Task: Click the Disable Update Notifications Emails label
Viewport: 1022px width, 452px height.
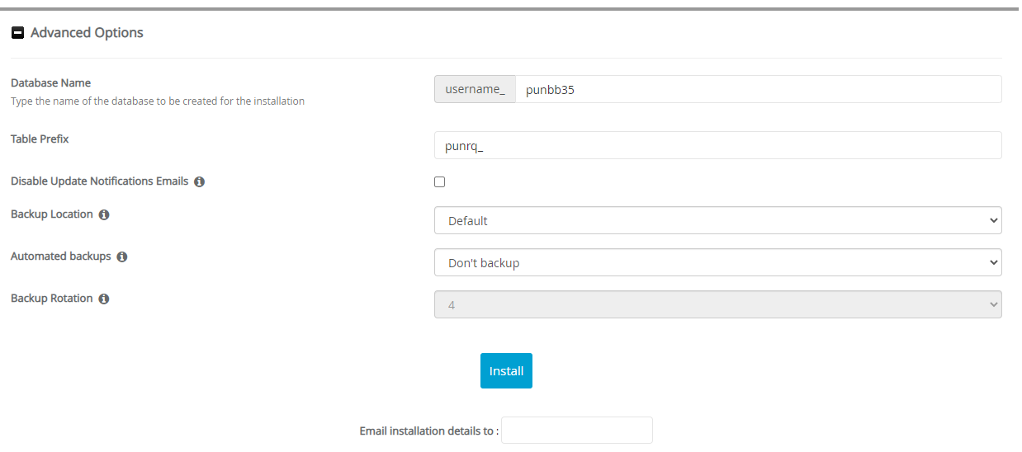Action: pyautogui.click(x=99, y=181)
